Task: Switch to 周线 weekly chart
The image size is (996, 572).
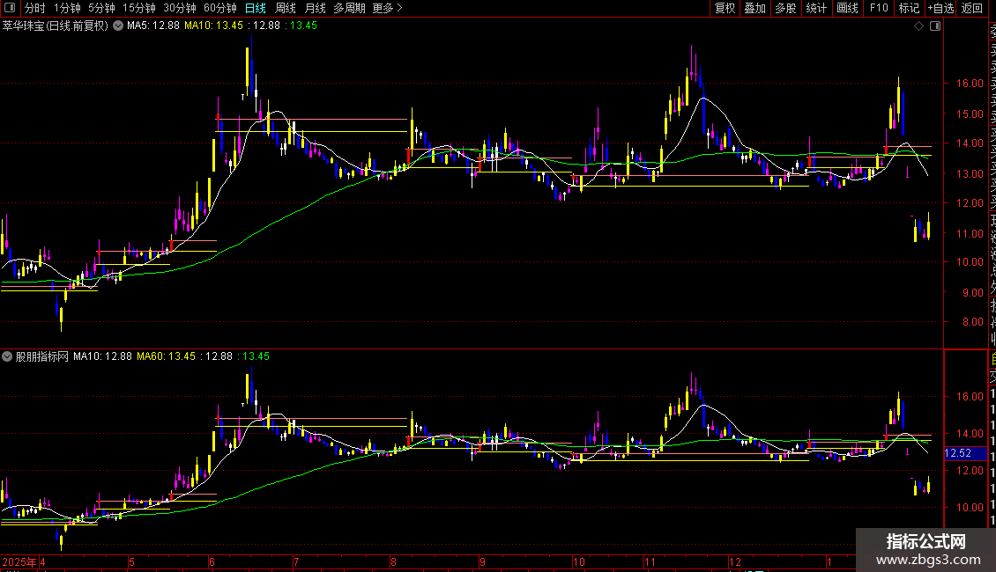Action: pyautogui.click(x=286, y=8)
